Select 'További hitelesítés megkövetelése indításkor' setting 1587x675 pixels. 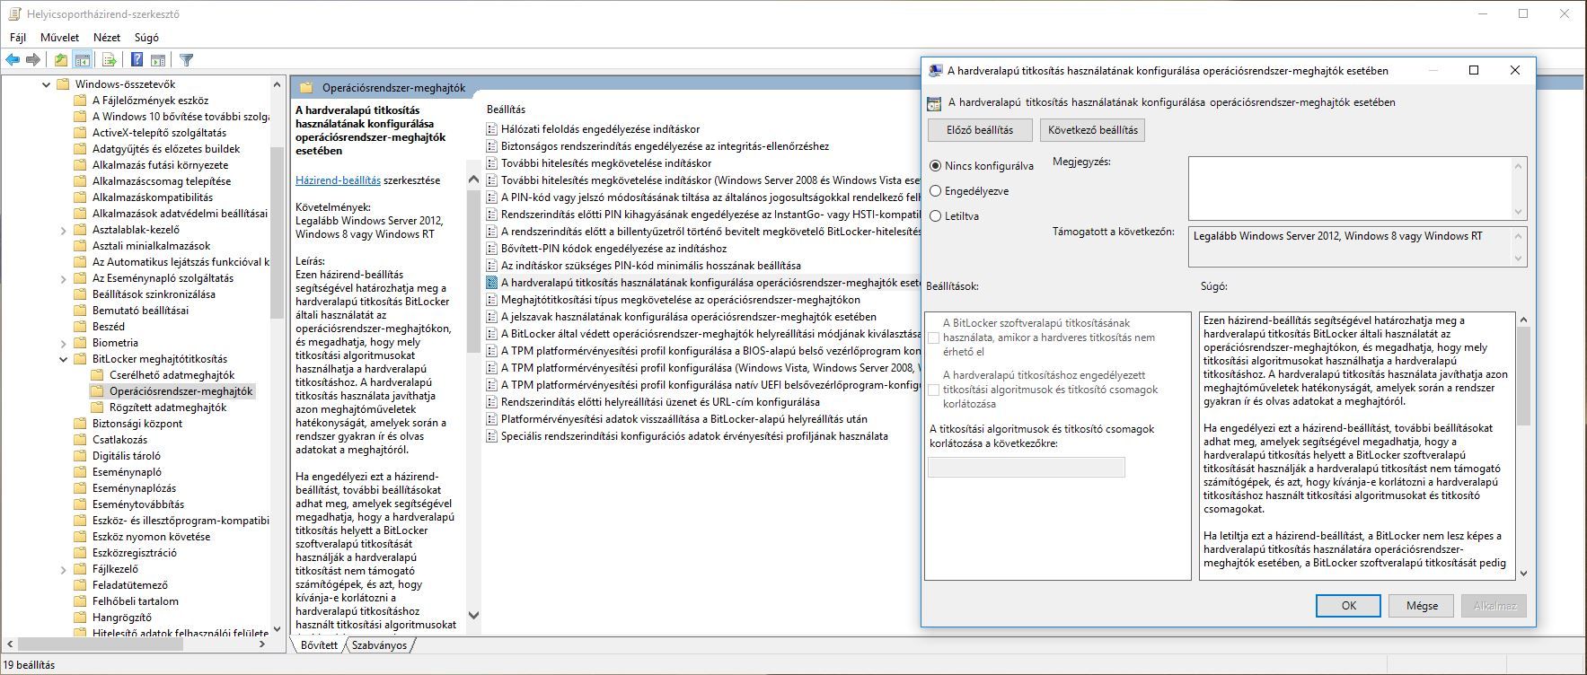click(x=606, y=163)
